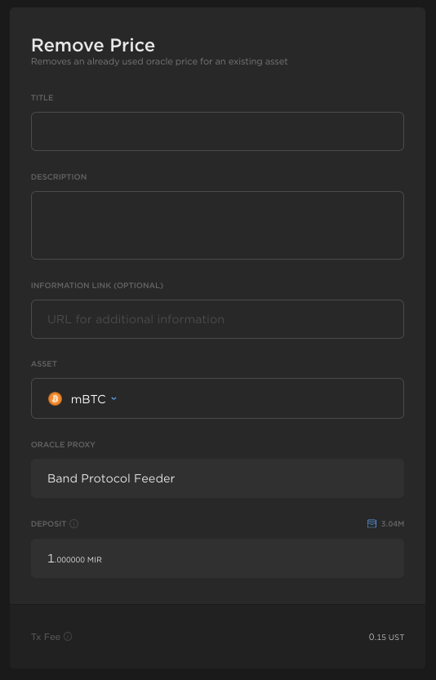Click the Information Link URL field
The width and height of the screenshot is (436, 680).
pyautogui.click(x=217, y=319)
